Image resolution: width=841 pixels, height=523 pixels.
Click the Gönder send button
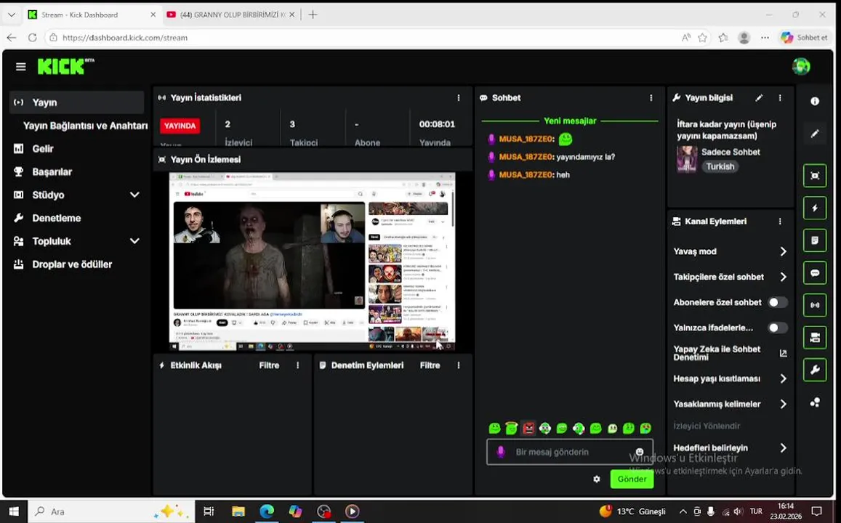tap(632, 479)
